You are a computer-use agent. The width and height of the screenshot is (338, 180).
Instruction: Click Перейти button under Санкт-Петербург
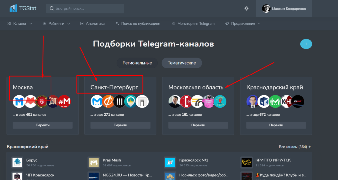(120, 125)
